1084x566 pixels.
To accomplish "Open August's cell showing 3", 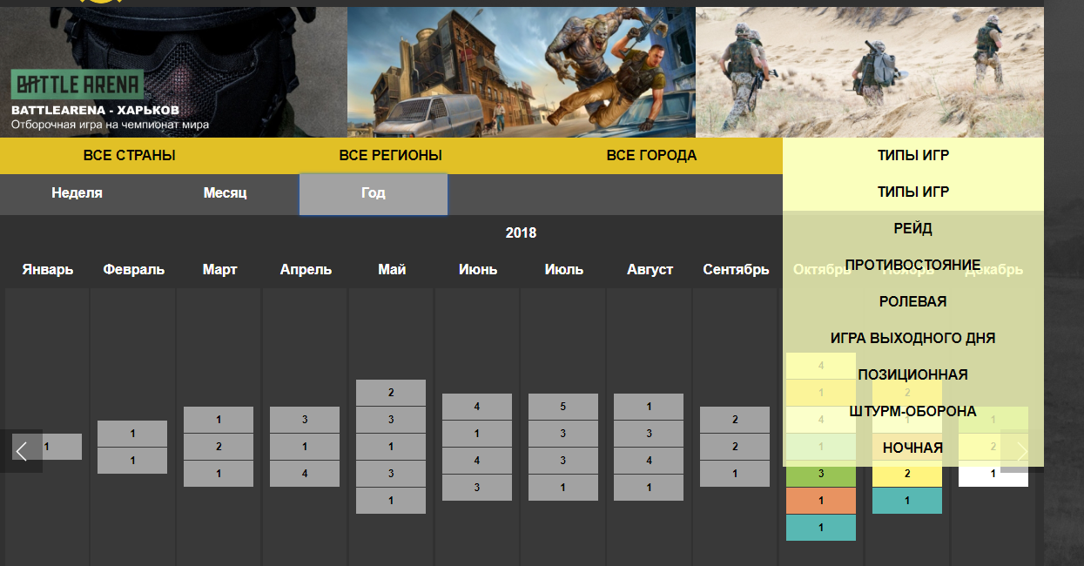I will (x=649, y=434).
